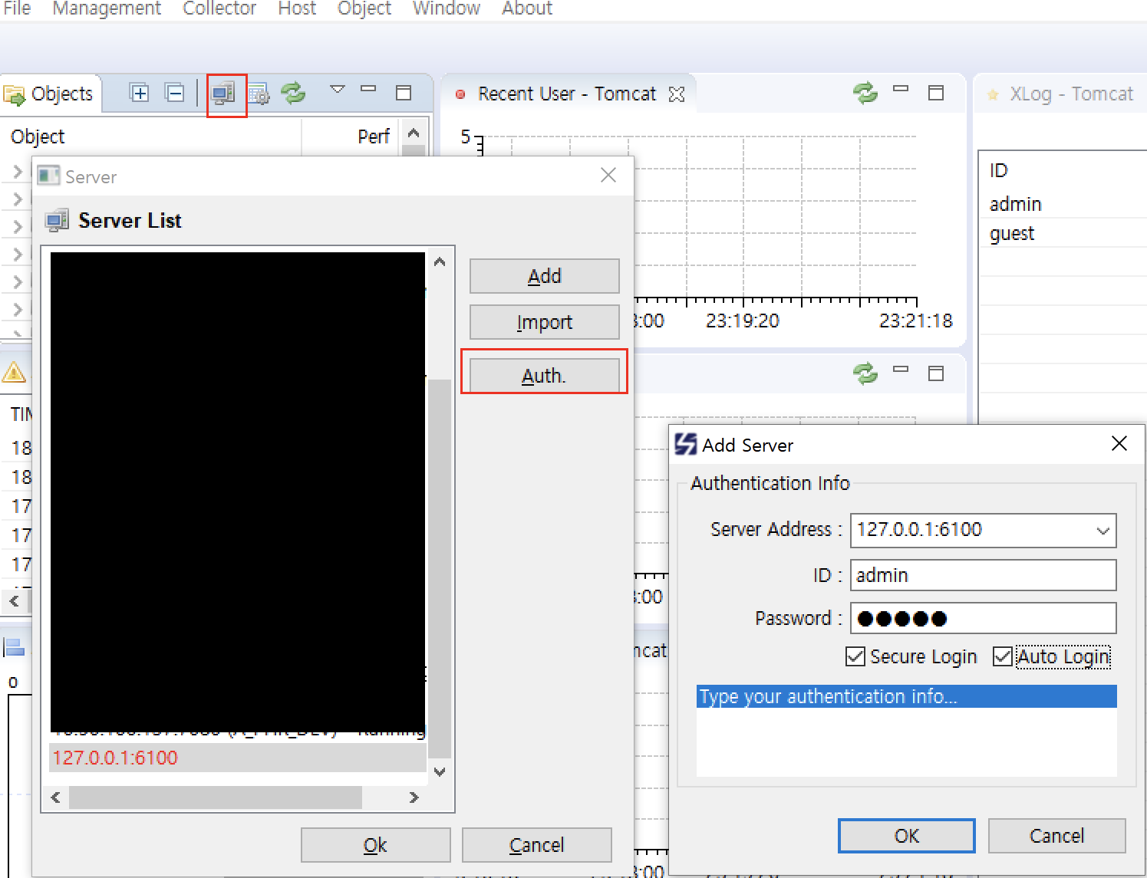Screen dimensions: 1147x878
Task: Minimize the chart panel below Recent User
Action: pos(901,370)
